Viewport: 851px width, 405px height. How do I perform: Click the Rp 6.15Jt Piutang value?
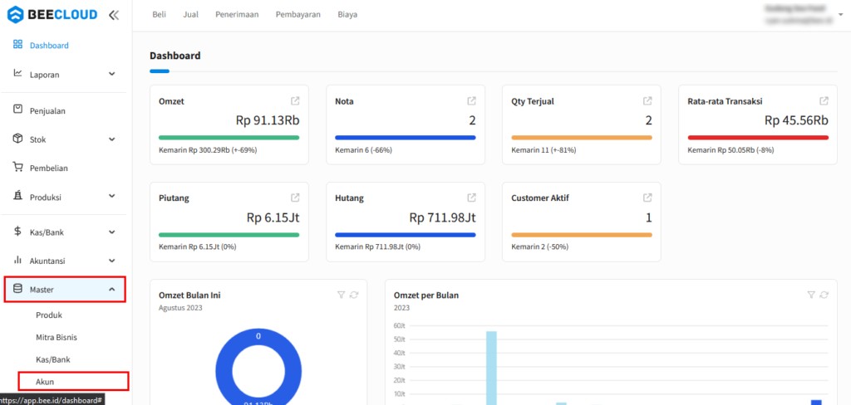point(273,218)
